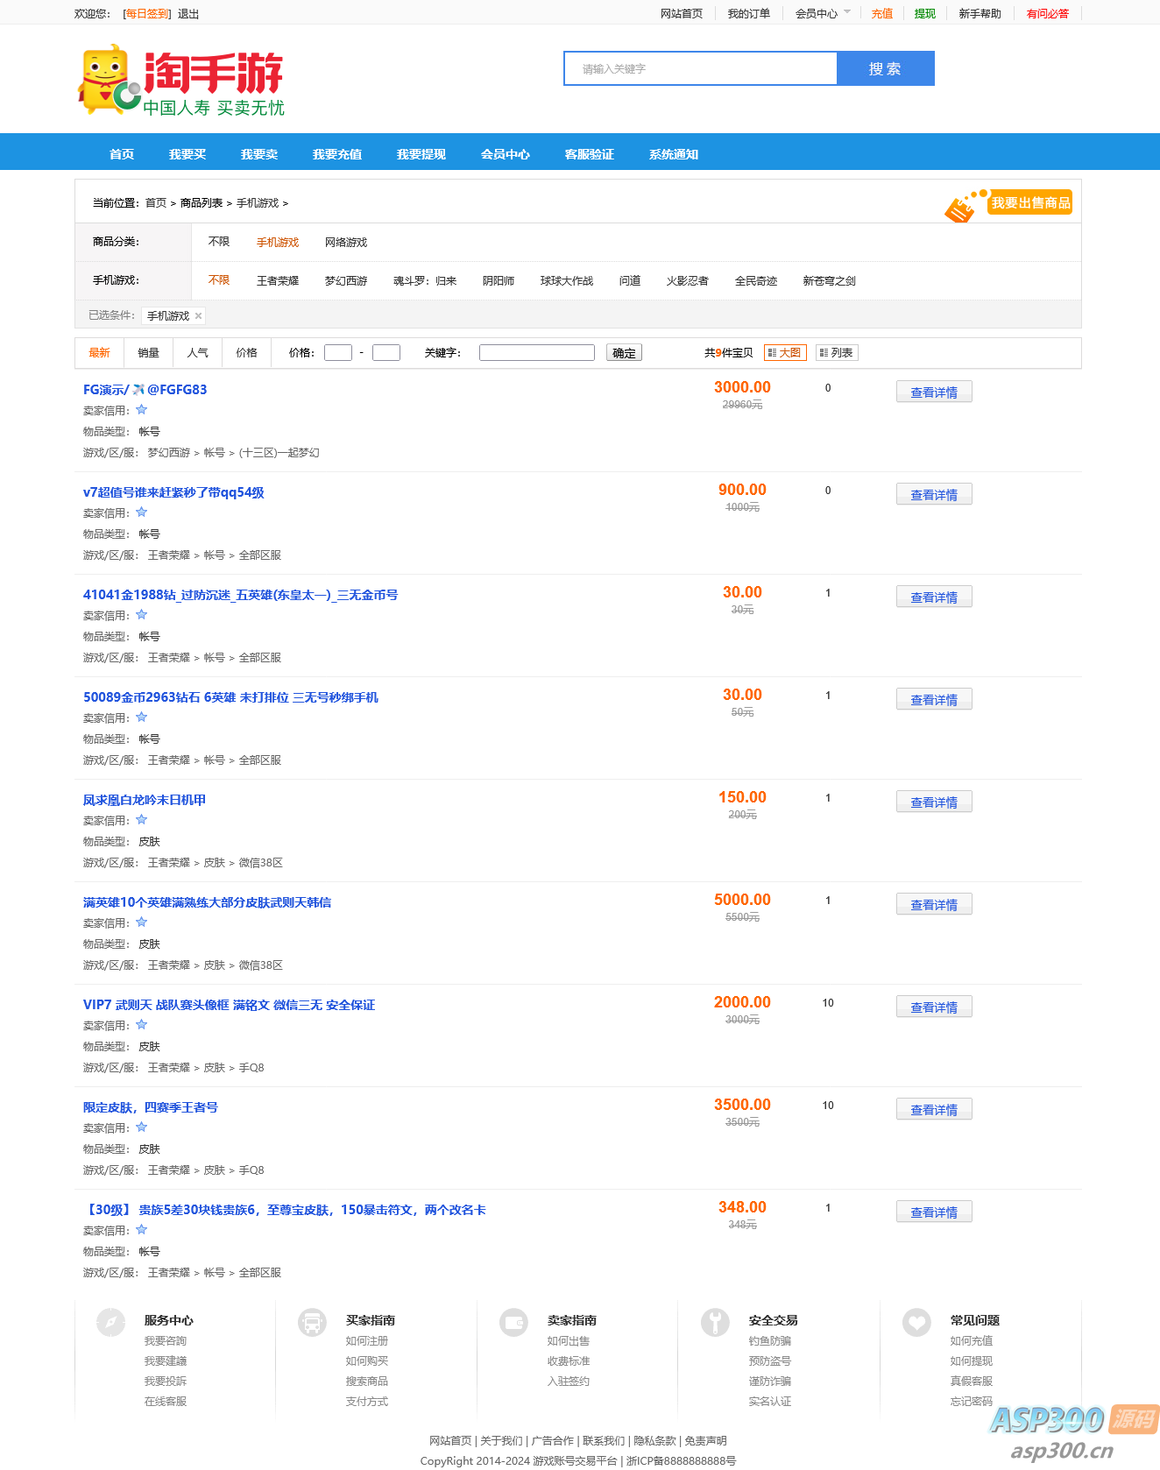Screen dimensions: 1160x1470
Task: Open 系统通知 in the navigation bar
Action: click(674, 154)
